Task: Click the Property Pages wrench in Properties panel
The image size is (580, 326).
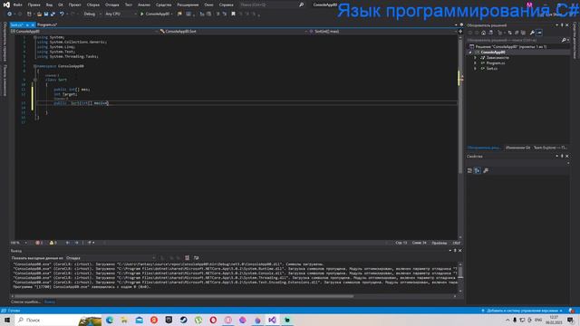Action: (x=486, y=170)
